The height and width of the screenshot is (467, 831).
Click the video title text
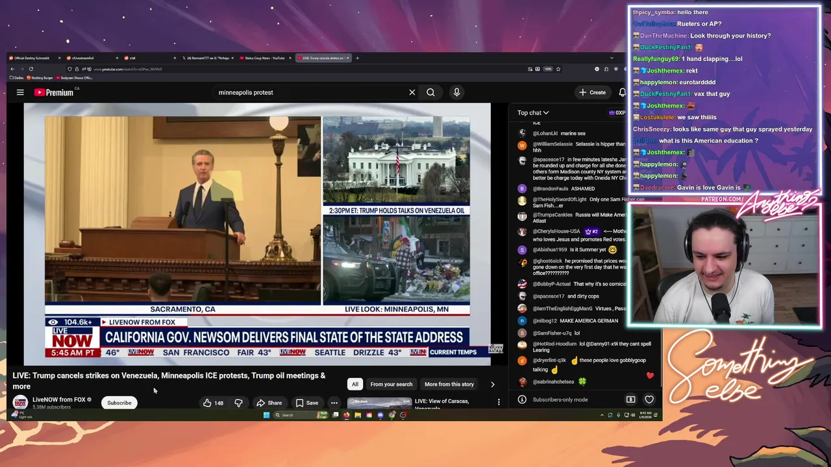point(169,381)
